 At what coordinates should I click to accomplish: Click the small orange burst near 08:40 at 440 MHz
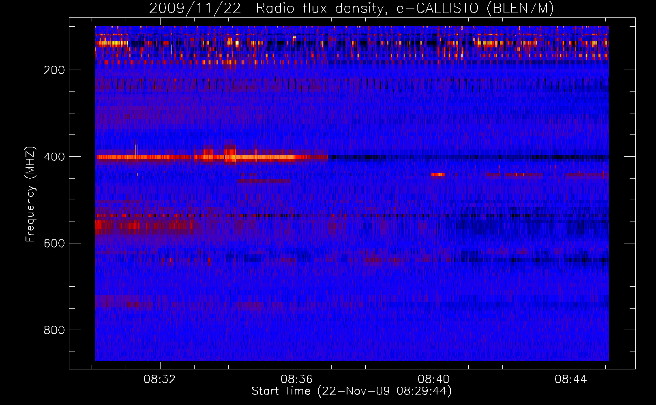[x=438, y=175]
